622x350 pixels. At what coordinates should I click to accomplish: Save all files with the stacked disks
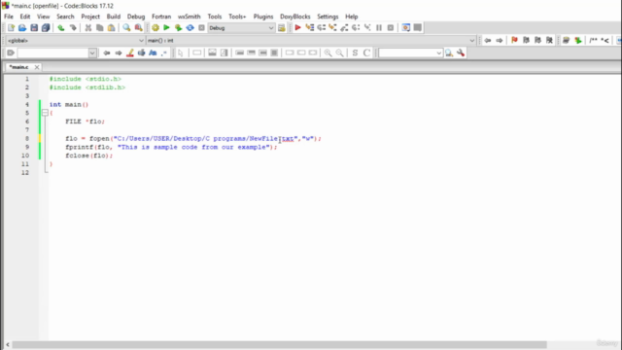click(x=46, y=28)
